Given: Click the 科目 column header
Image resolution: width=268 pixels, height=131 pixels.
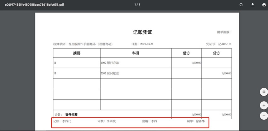Looking at the screenshot, I should click(x=136, y=53).
